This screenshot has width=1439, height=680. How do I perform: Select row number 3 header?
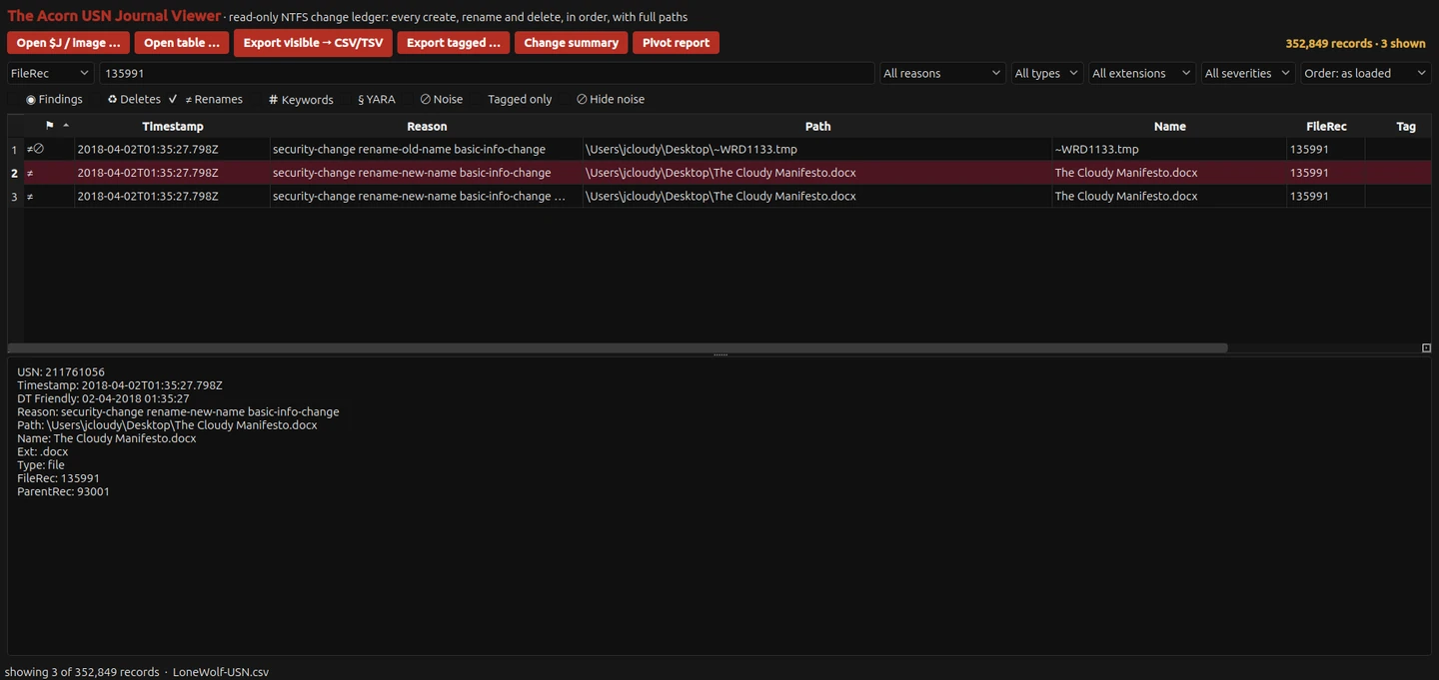click(x=15, y=197)
